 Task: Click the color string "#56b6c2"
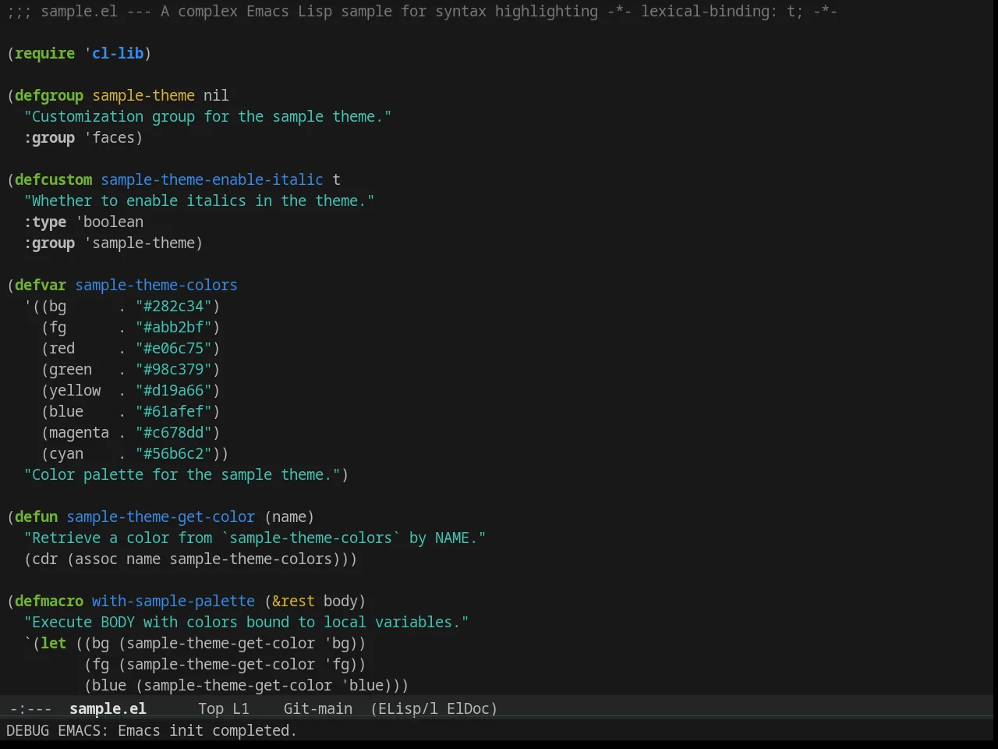[174, 453]
